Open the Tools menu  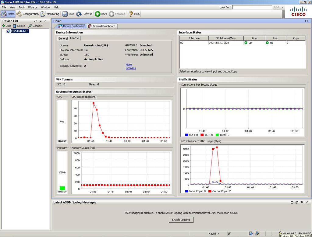22,7
